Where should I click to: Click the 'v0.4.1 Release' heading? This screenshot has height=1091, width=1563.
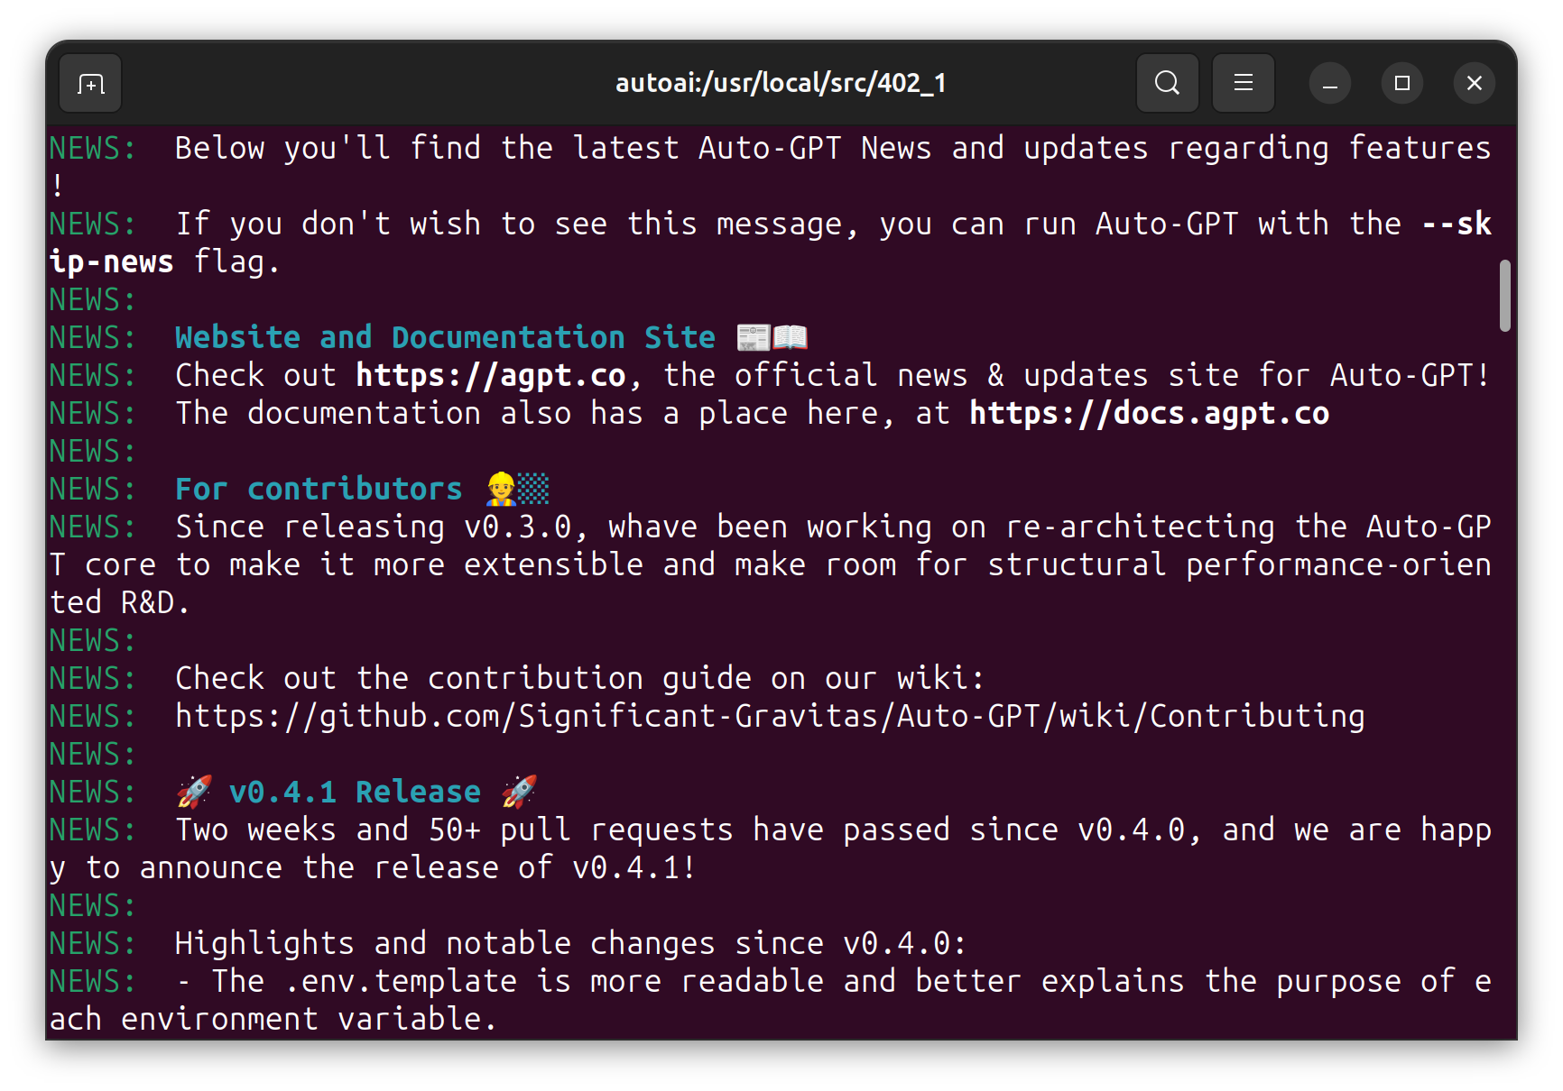355,792
